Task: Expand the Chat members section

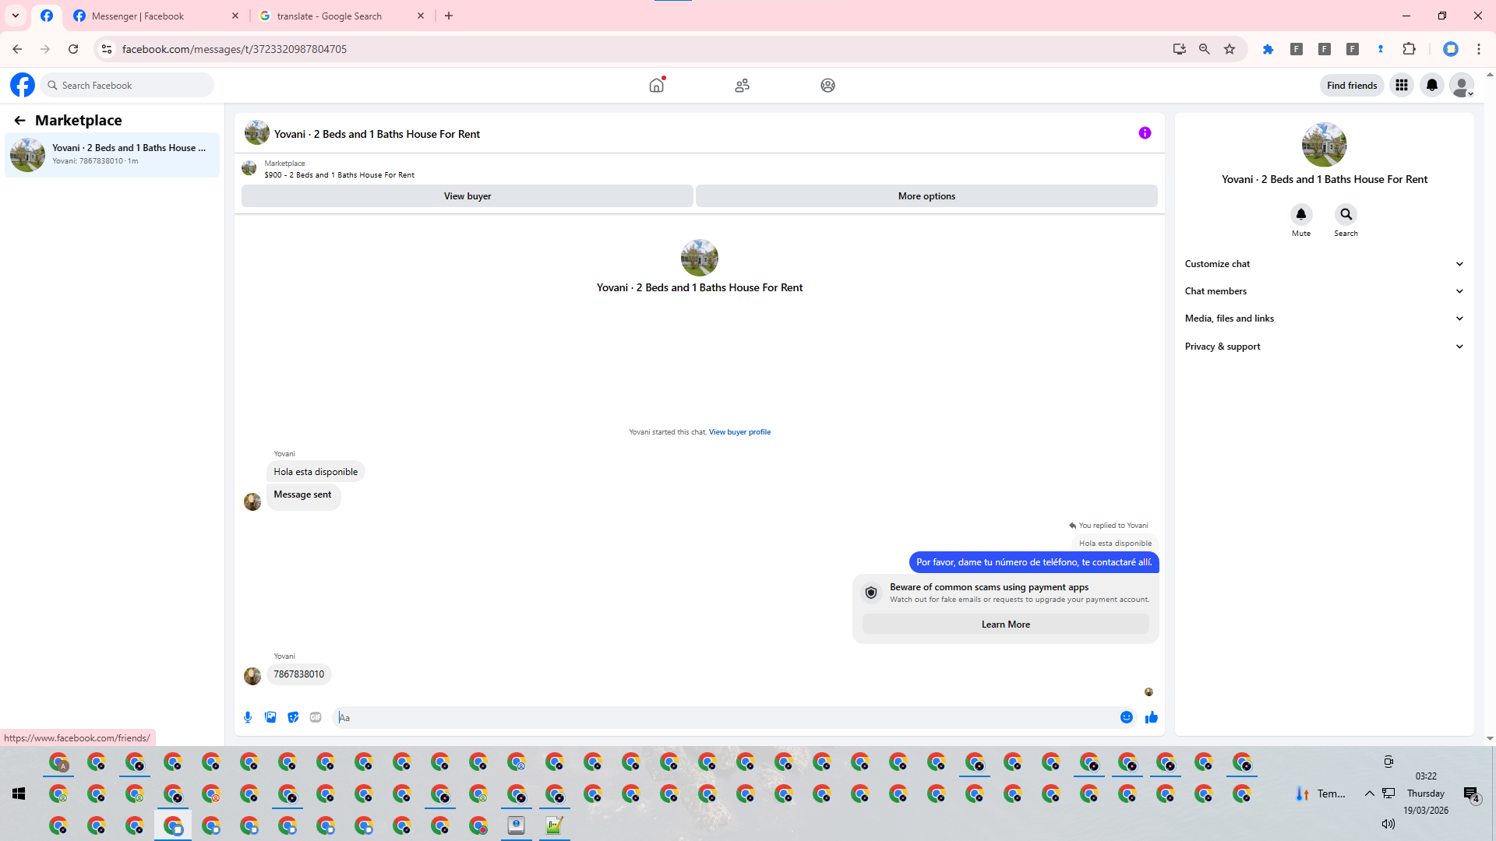Action: tap(1323, 291)
